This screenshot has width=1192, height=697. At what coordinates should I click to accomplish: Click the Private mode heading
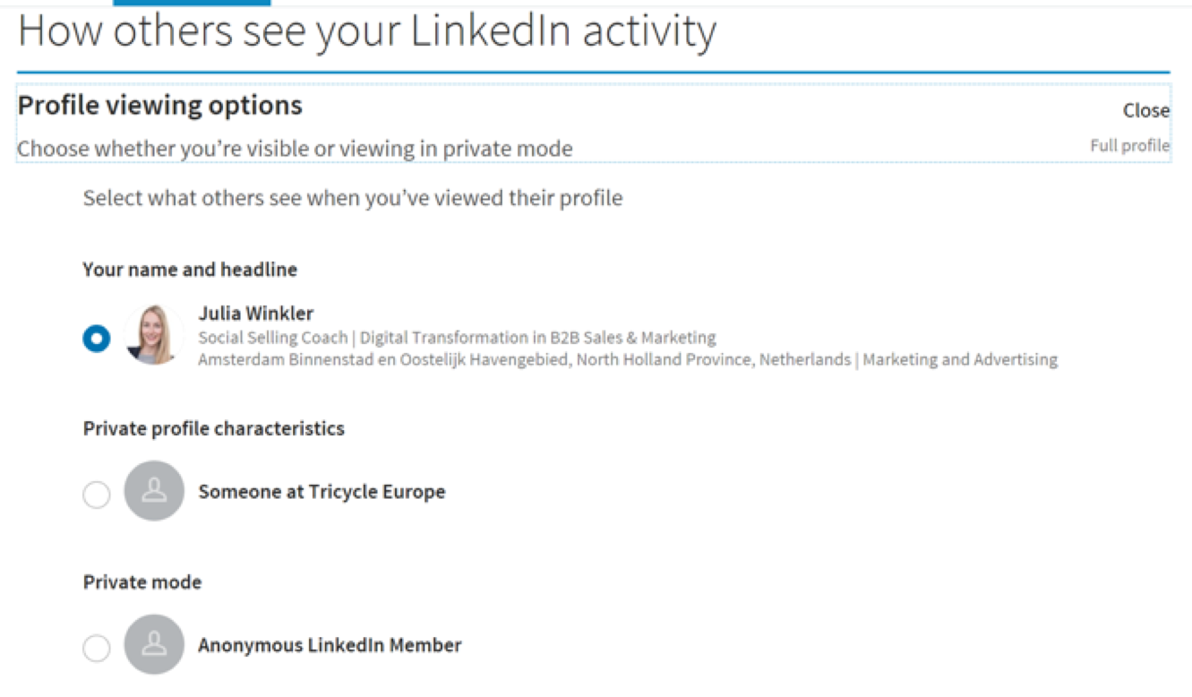(142, 582)
